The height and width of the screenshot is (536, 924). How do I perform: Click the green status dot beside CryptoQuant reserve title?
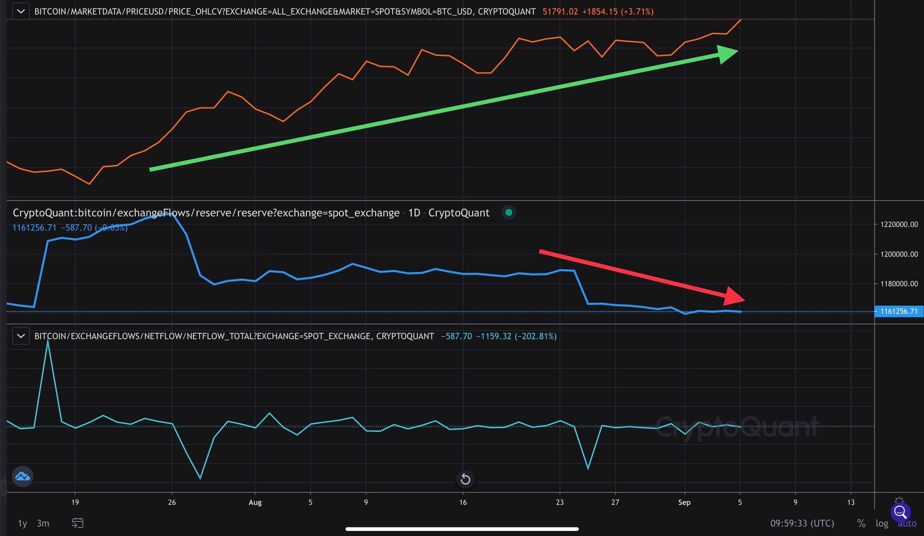[x=509, y=212]
